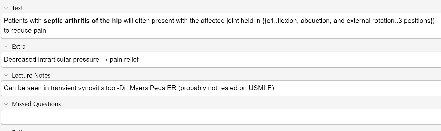This screenshot has width=441, height=131.
Task: Click 'pain relief' in the Extra field
Action: pyautogui.click(x=124, y=59)
